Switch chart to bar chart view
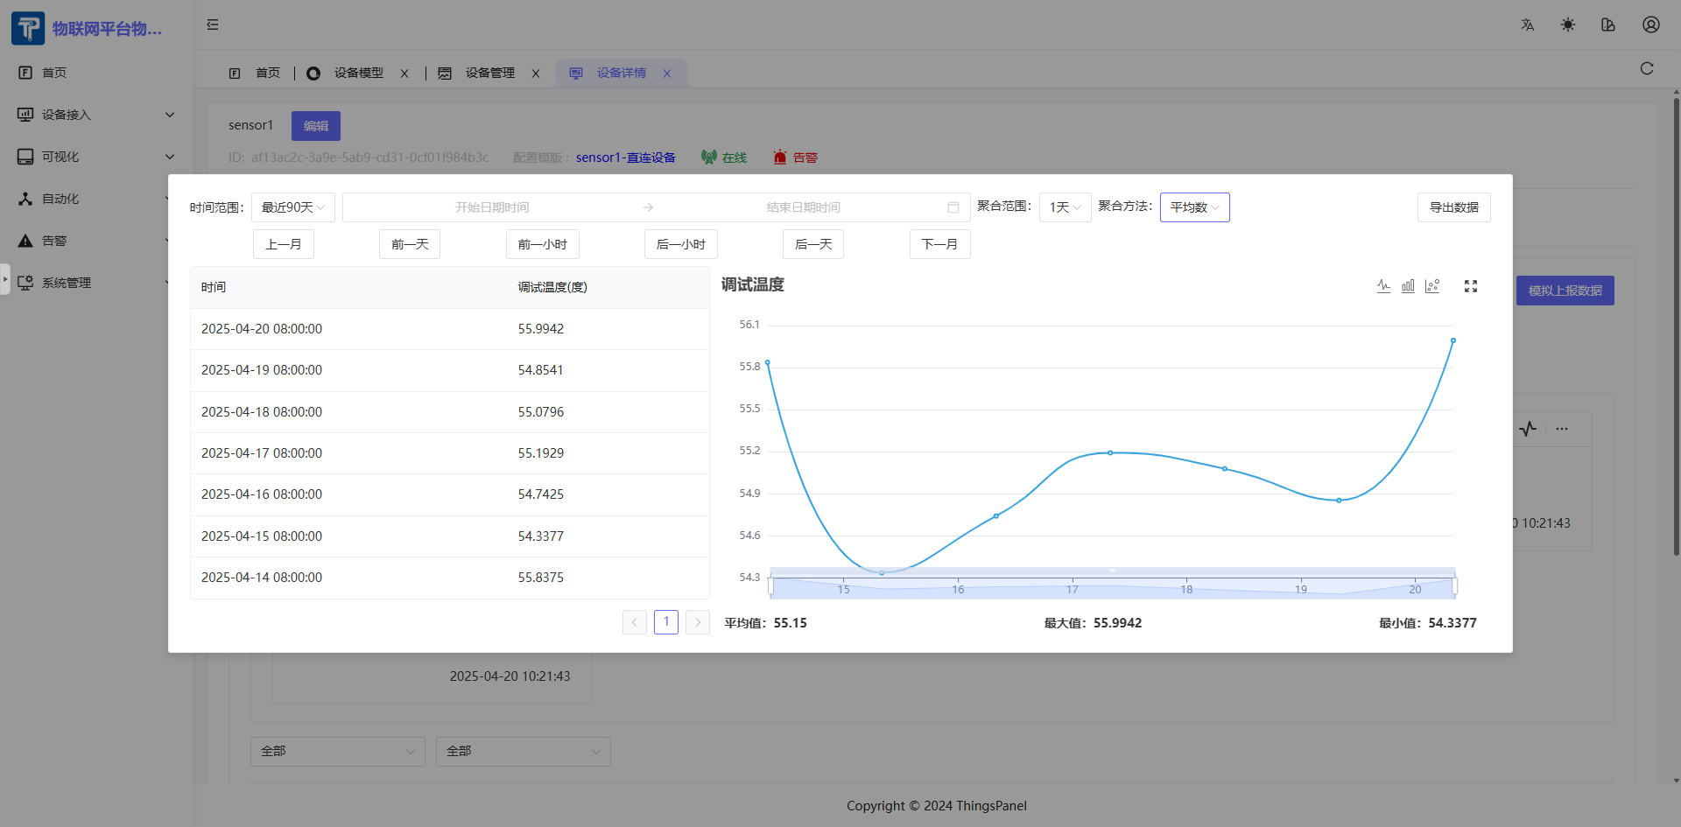Screen dimensions: 1681x827 point(1408,286)
